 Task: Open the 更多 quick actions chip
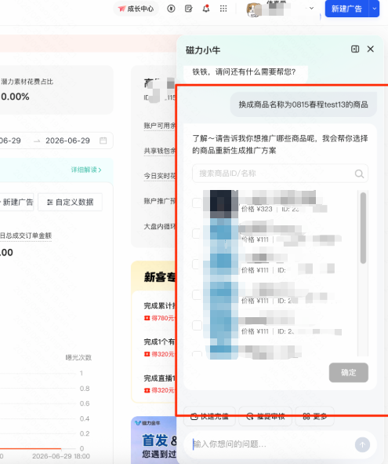315,416
